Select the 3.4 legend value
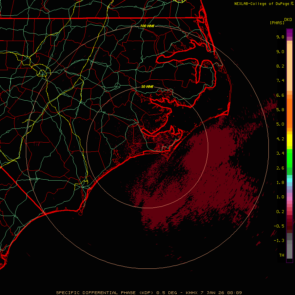The width and height of the screenshot is (295, 295). (x=280, y=153)
